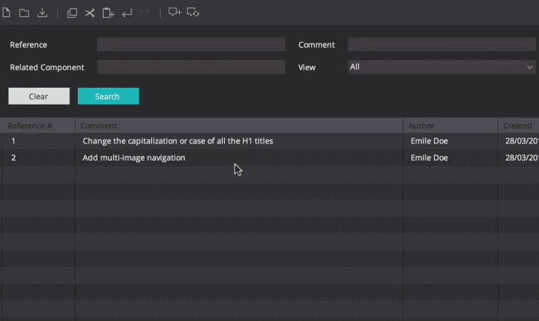This screenshot has height=321, width=539.
Task: Select comment 'Change the capitalization or case'
Action: [178, 141]
